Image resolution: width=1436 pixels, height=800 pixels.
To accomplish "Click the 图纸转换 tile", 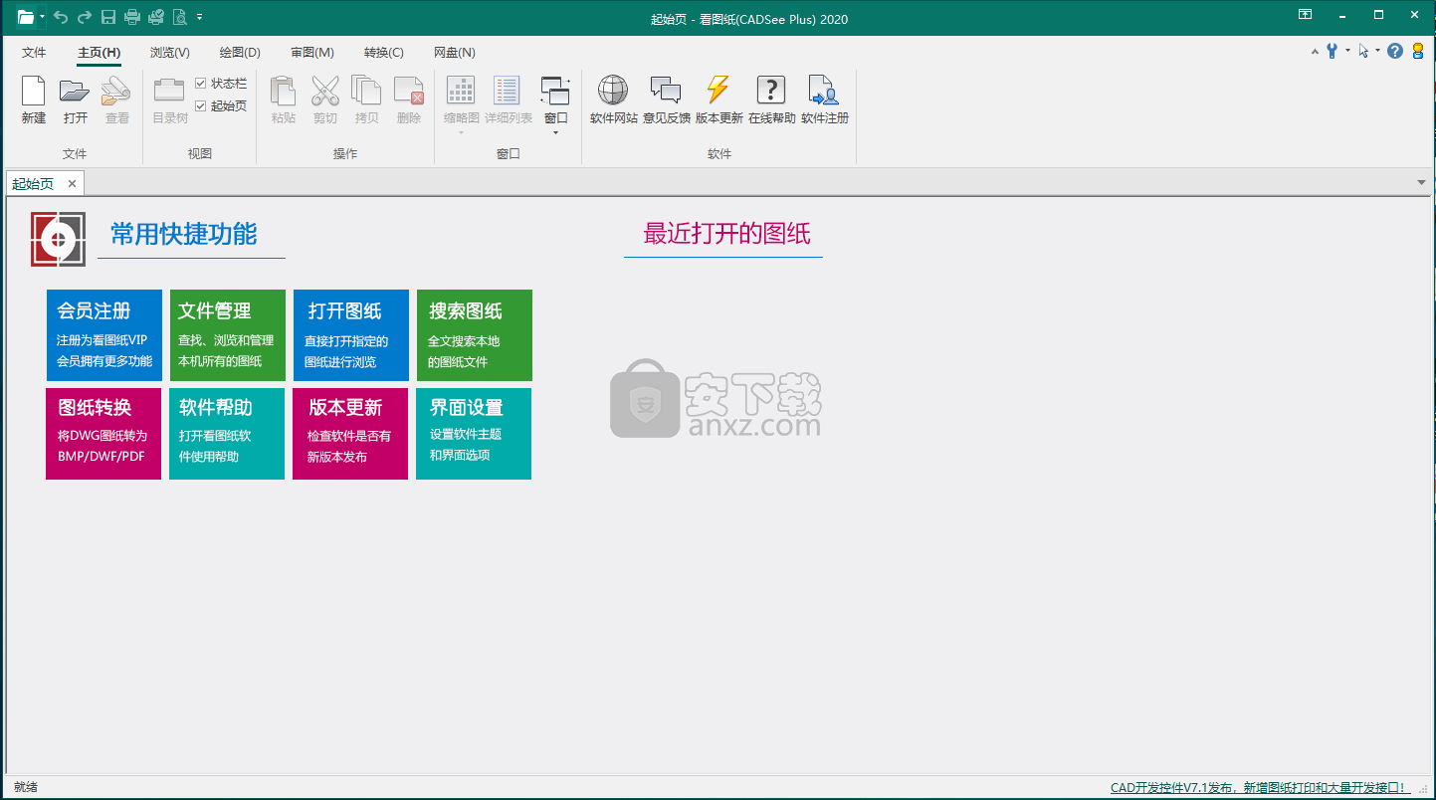I will (x=103, y=434).
